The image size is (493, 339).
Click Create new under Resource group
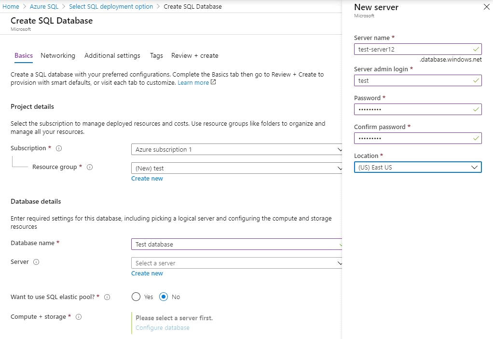coord(147,179)
